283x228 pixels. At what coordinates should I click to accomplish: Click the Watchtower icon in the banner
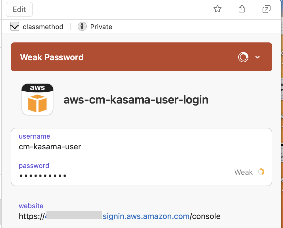pos(243,57)
